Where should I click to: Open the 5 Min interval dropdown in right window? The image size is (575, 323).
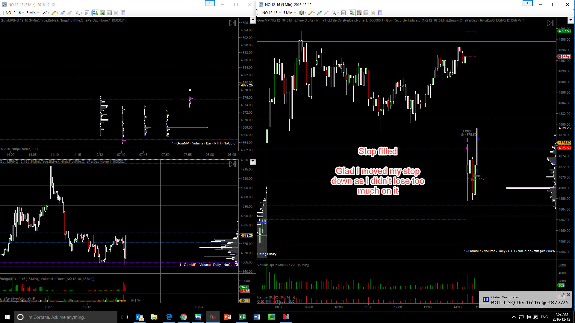(x=289, y=13)
